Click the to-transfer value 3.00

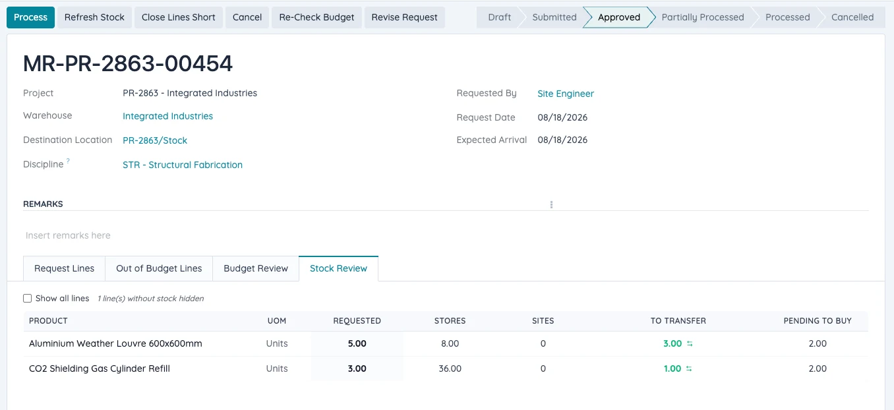coord(672,343)
